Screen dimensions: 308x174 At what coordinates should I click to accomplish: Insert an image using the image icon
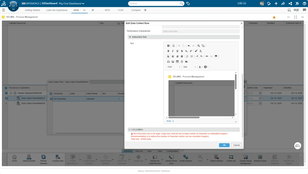coord(173,62)
